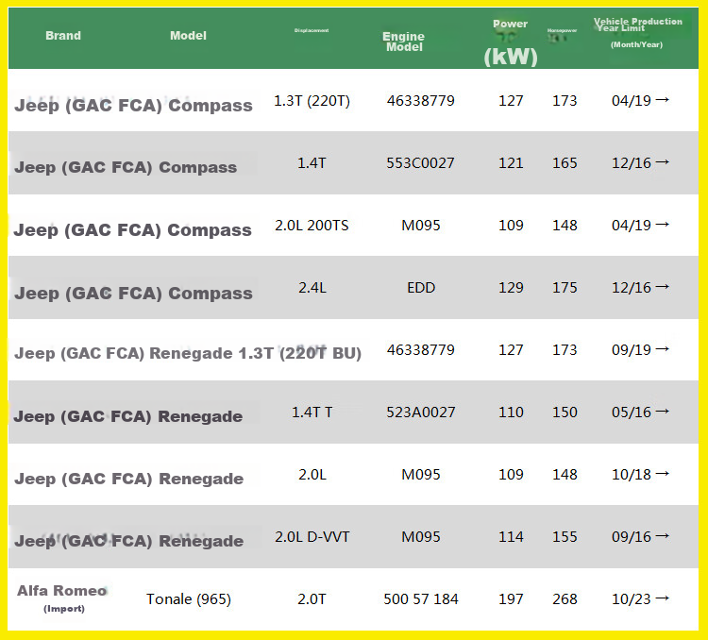Select engine model 500 57 184
Viewport: 708px width, 640px height.
(x=421, y=598)
